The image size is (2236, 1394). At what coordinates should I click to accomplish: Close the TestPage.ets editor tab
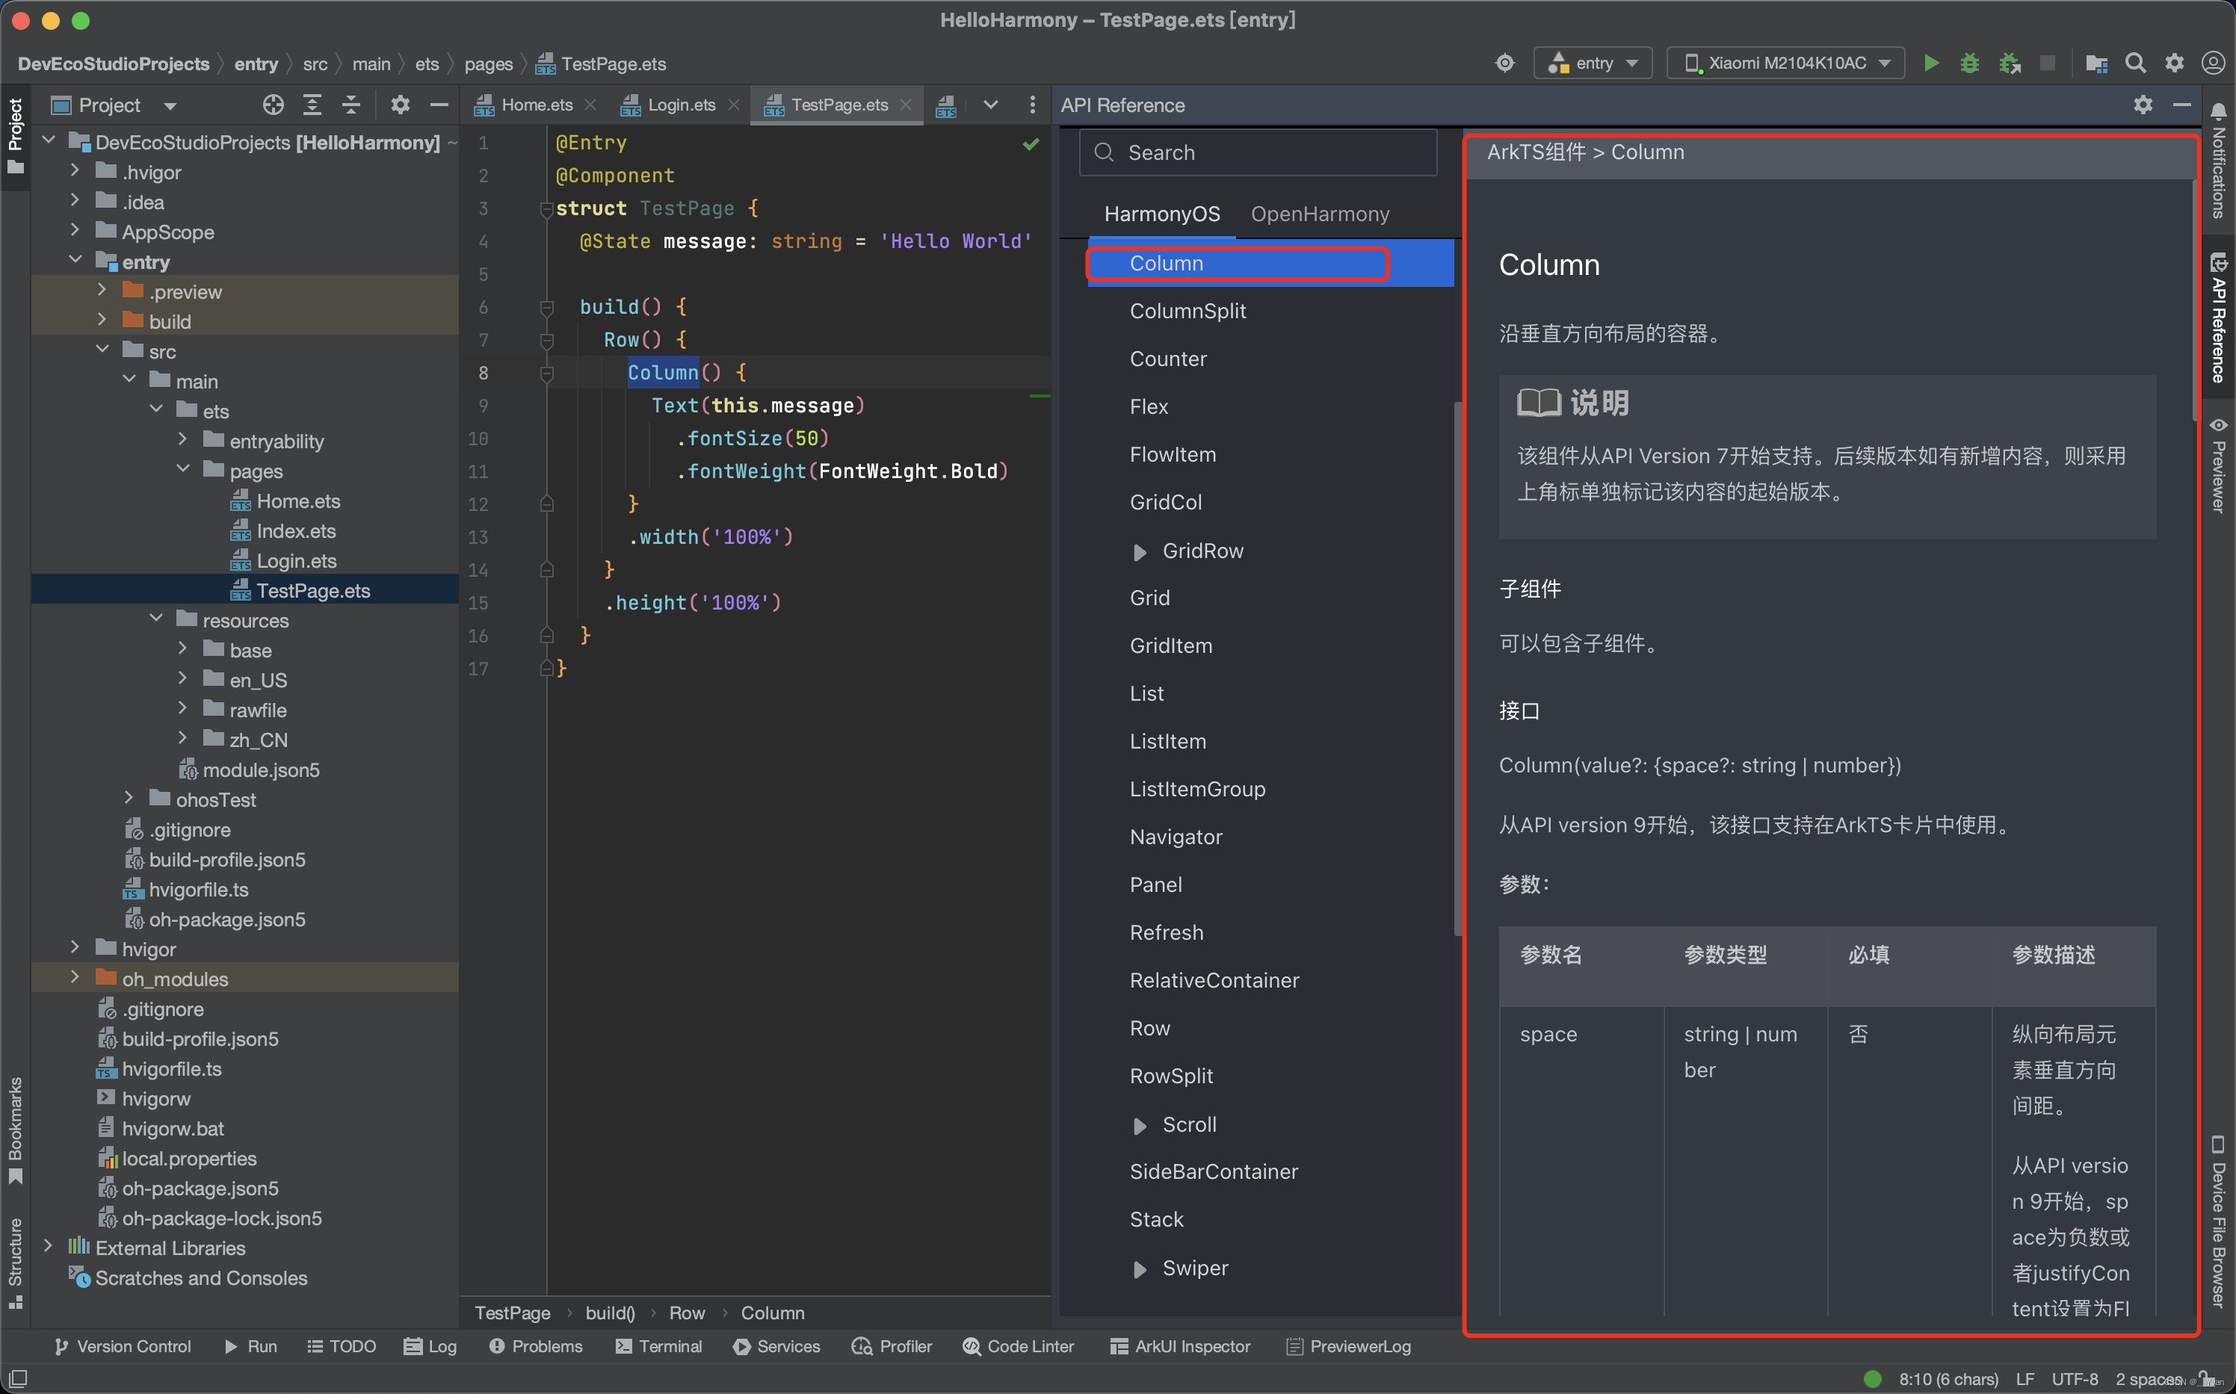pos(907,105)
